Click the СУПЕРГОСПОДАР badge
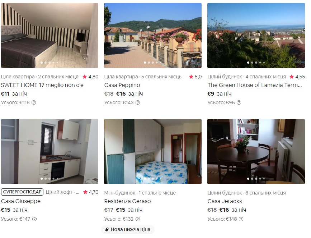Screen dimensions: 311x238 coord(22,192)
